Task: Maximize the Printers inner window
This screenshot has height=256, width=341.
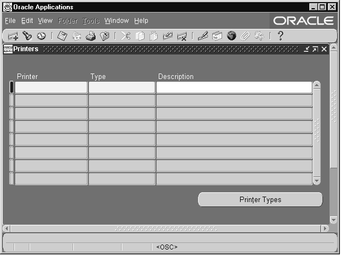Action: pyautogui.click(x=315, y=49)
